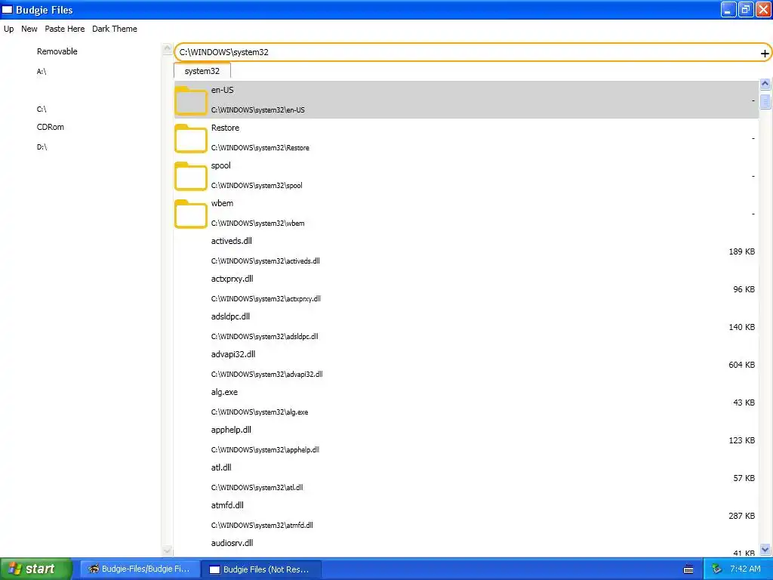Select the CDRom label in sidebar
Image resolution: width=773 pixels, height=580 pixels.
(51, 127)
